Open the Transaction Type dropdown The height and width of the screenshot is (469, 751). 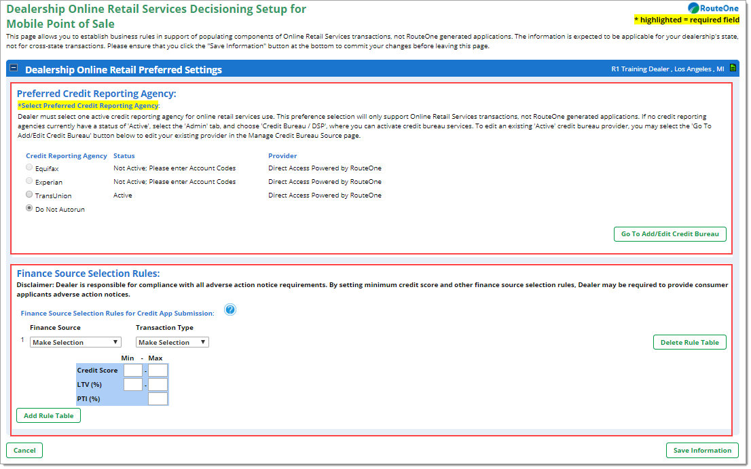pyautogui.click(x=172, y=343)
